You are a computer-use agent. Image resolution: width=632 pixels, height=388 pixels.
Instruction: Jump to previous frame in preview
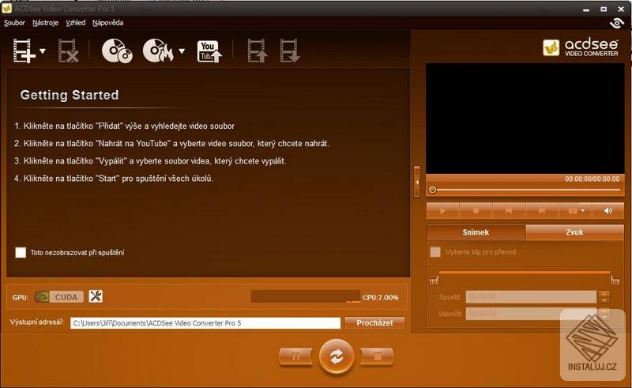click(x=509, y=211)
